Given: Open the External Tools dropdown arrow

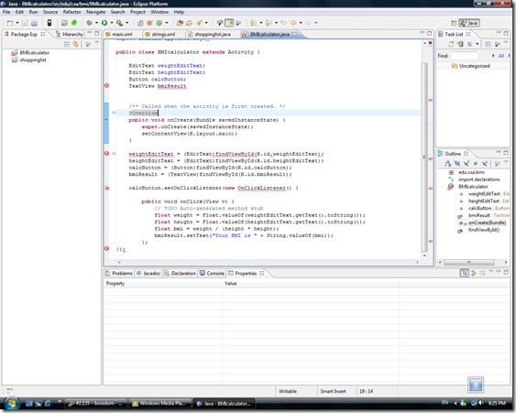Looking at the screenshot, I should click(x=127, y=23).
